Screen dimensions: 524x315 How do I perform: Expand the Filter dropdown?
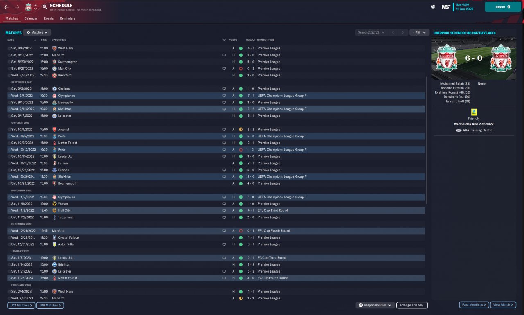419,32
